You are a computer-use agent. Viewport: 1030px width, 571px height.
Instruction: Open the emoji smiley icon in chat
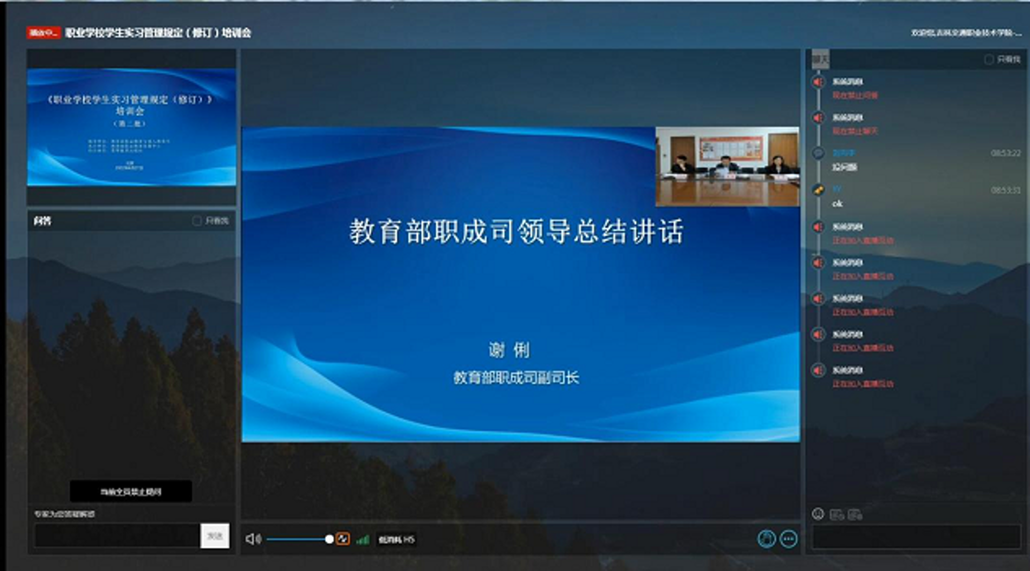(x=818, y=514)
